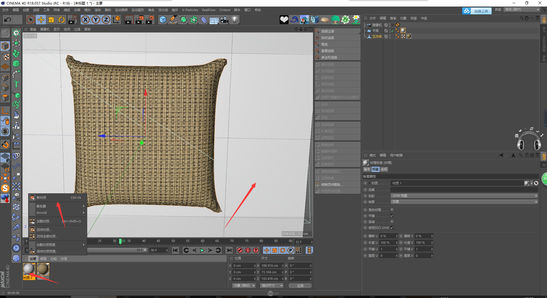Open the 投射 UVW 贴图 dropdown
Viewport: 547px width, 298px height.
click(x=464, y=196)
